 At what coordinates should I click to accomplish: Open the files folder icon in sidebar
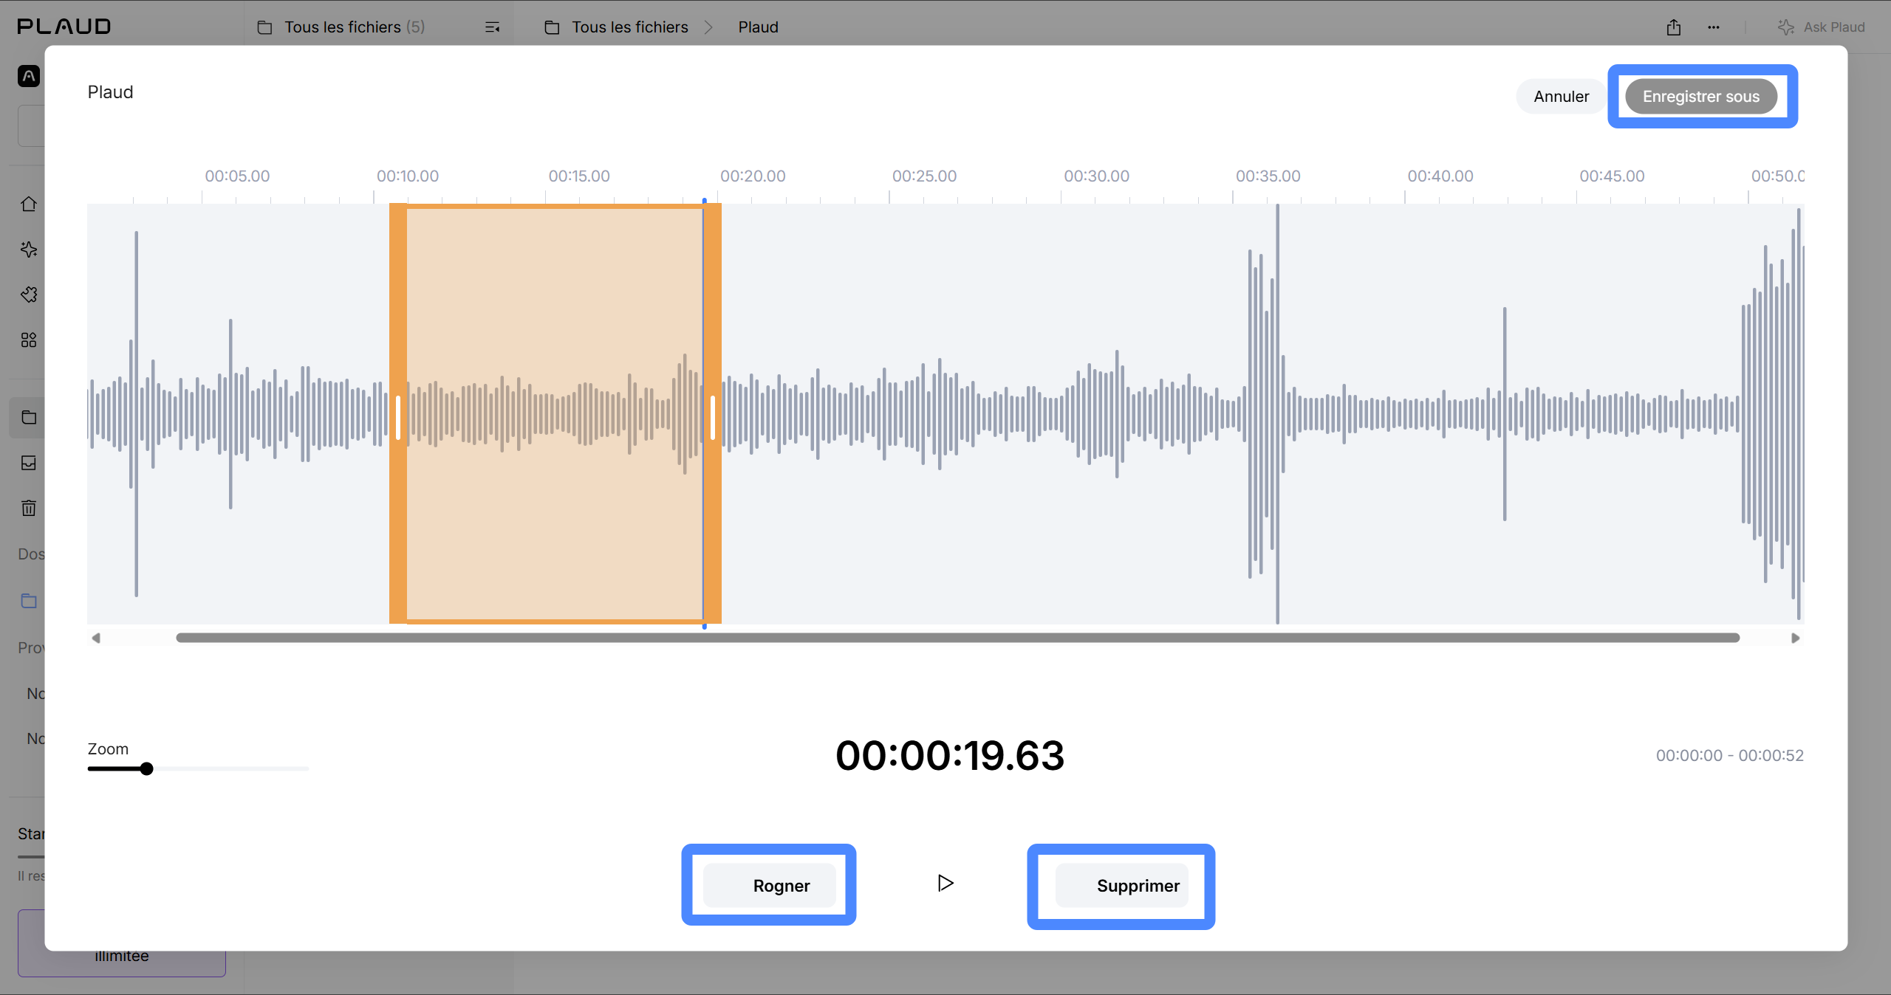pos(29,418)
